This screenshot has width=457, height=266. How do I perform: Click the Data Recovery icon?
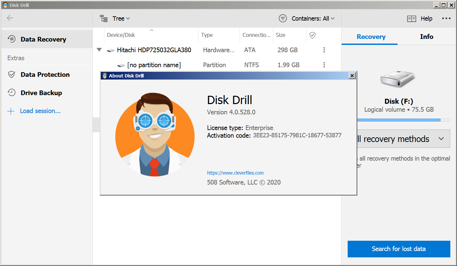coord(12,39)
